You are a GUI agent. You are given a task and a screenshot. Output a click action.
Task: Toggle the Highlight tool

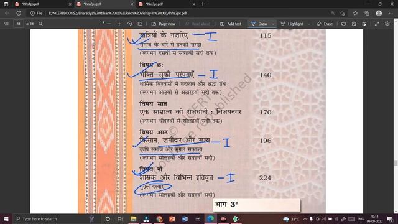(292, 24)
